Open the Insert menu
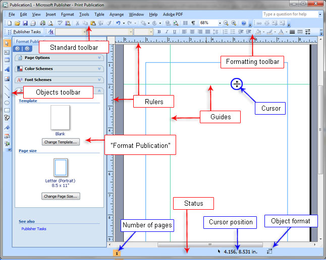The width and height of the screenshot is (326, 260). point(51,14)
